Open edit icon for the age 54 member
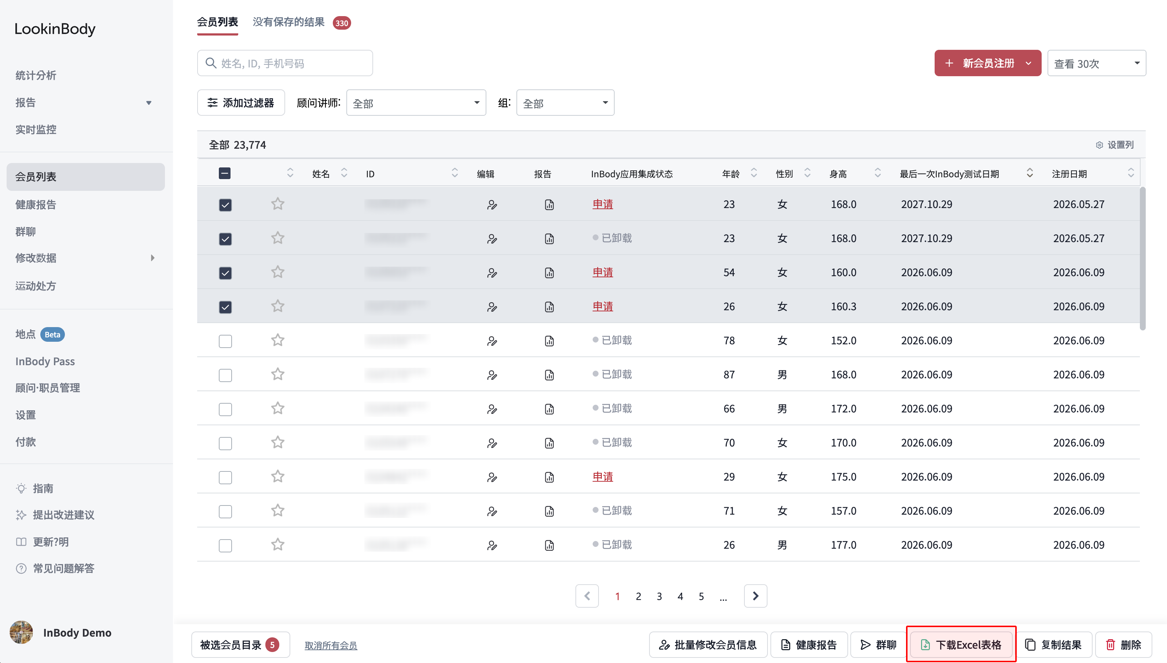This screenshot has height=663, width=1167. point(492,273)
